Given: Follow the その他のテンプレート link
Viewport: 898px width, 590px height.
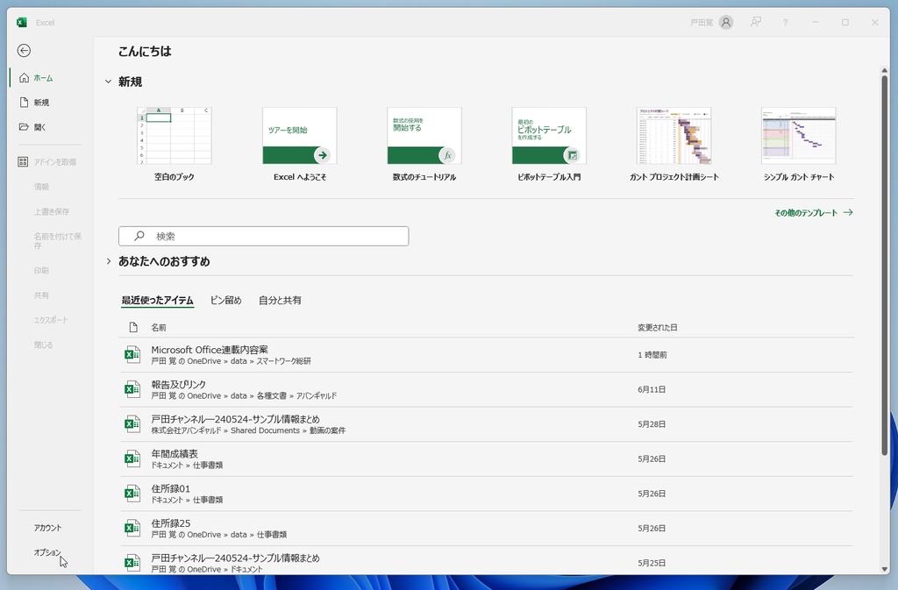Looking at the screenshot, I should click(x=814, y=212).
